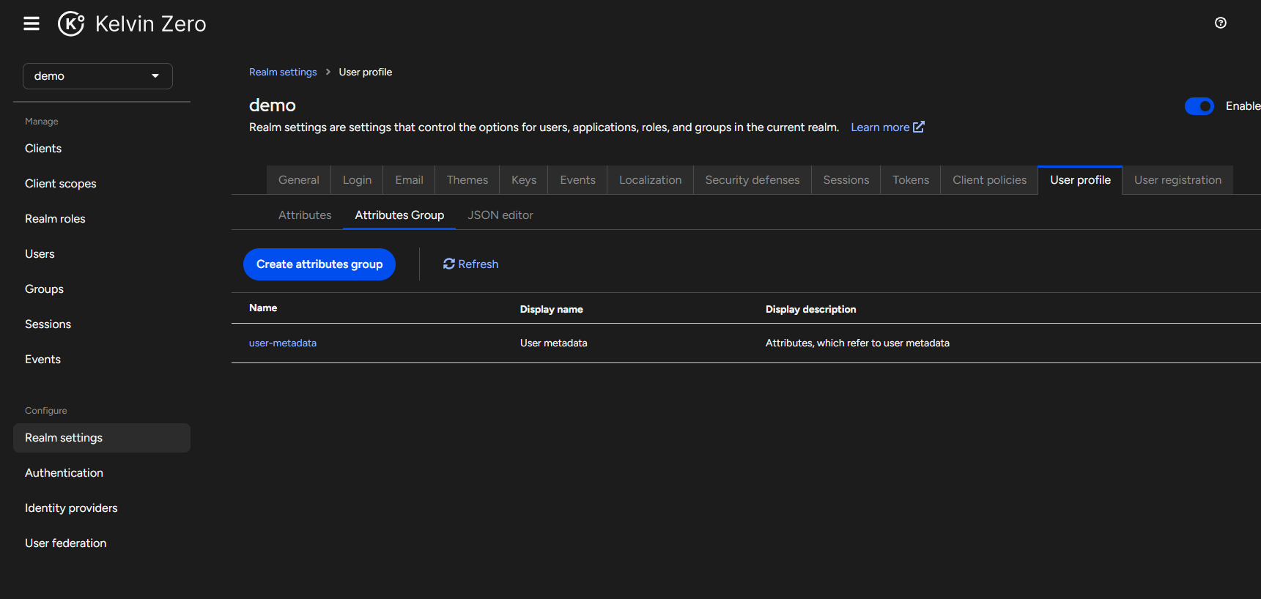The width and height of the screenshot is (1261, 599).
Task: Click the Name column header
Action: pos(263,308)
